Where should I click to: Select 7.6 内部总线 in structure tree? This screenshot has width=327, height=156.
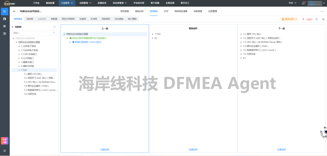coord(30,94)
